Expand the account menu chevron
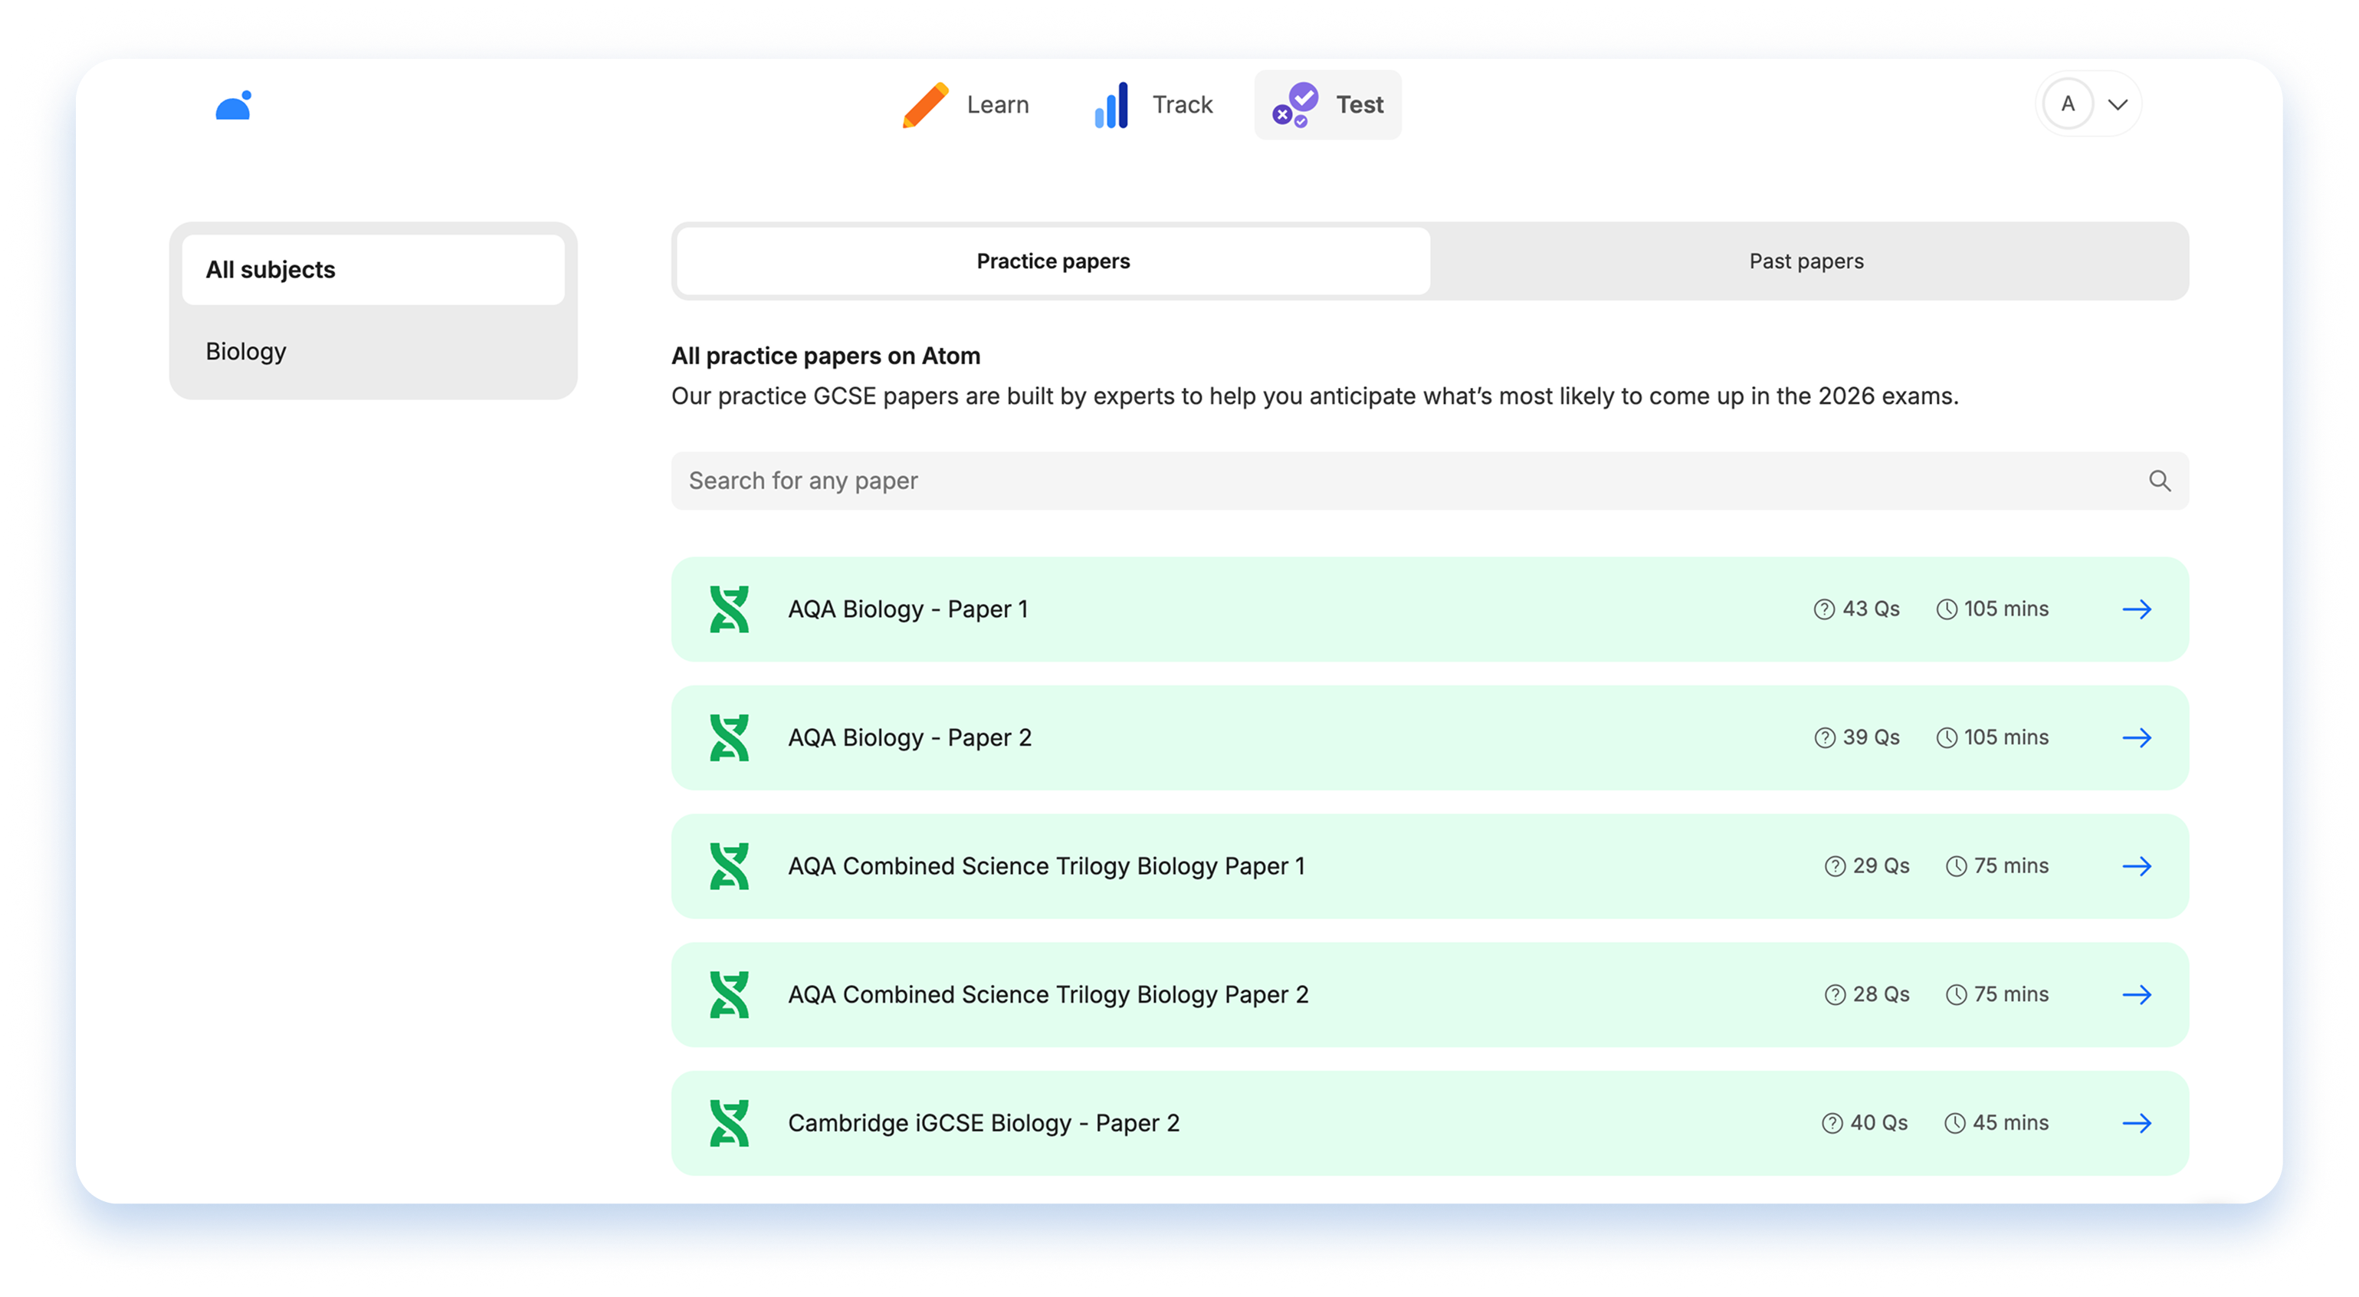 pos(2118,104)
